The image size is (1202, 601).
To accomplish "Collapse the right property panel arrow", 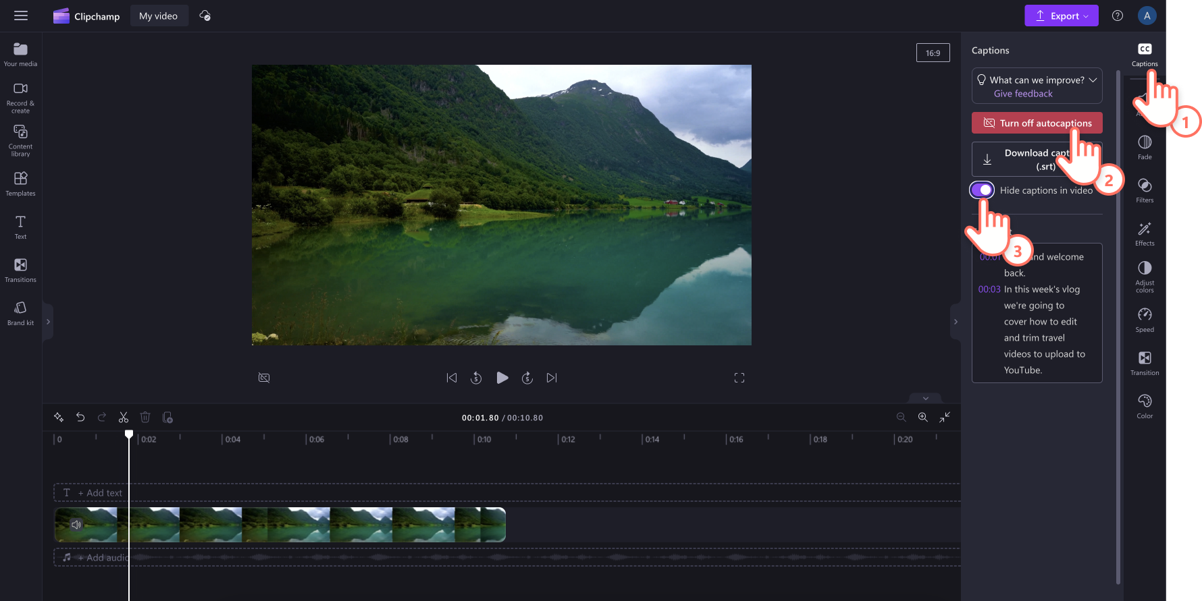I will [956, 322].
